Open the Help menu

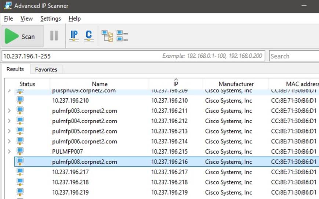click(x=75, y=18)
